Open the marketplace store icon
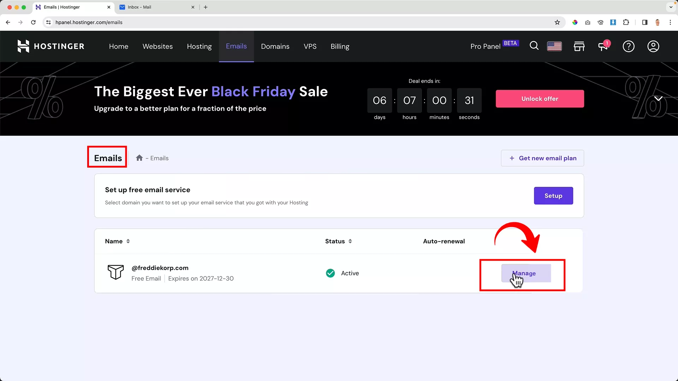Viewport: 678px width, 381px height. click(x=579, y=46)
